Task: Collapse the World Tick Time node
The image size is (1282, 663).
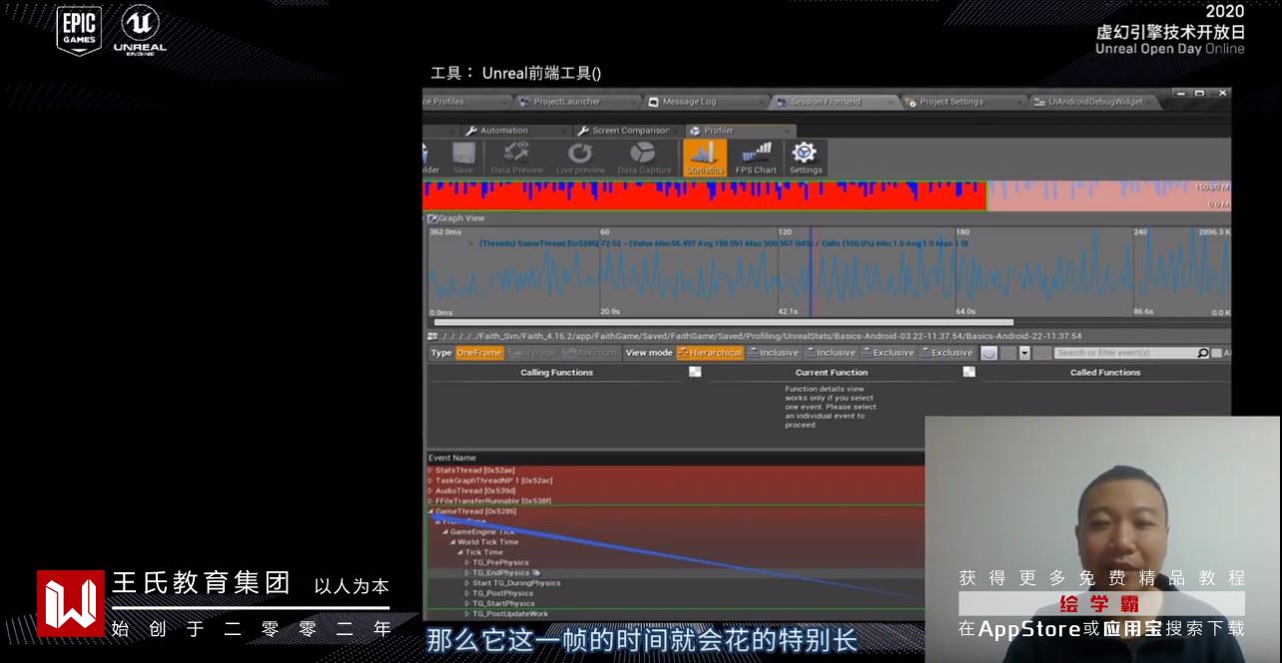Action: (452, 542)
